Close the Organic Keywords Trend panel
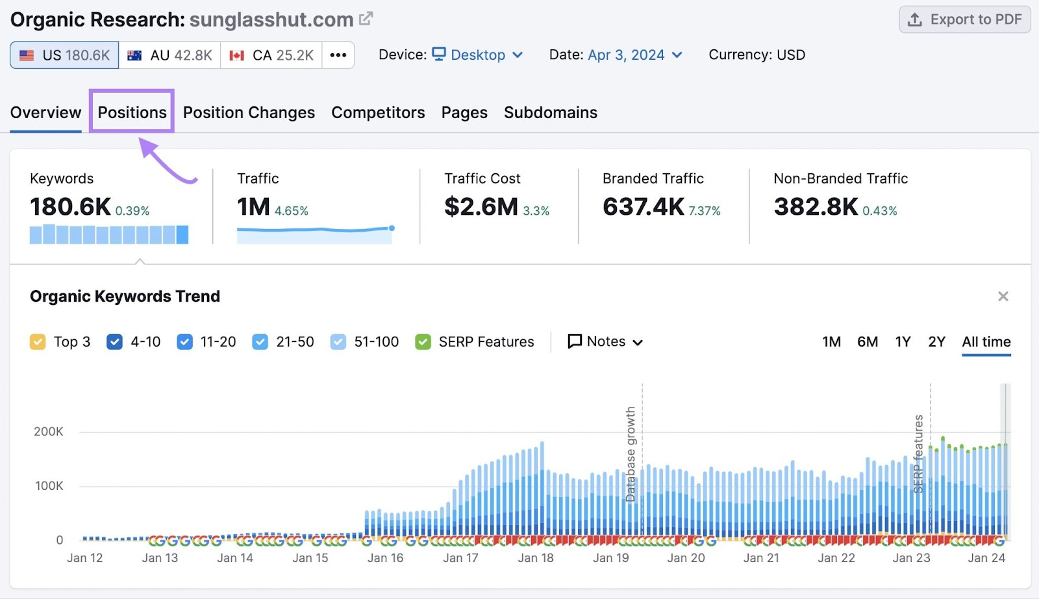 tap(1003, 296)
